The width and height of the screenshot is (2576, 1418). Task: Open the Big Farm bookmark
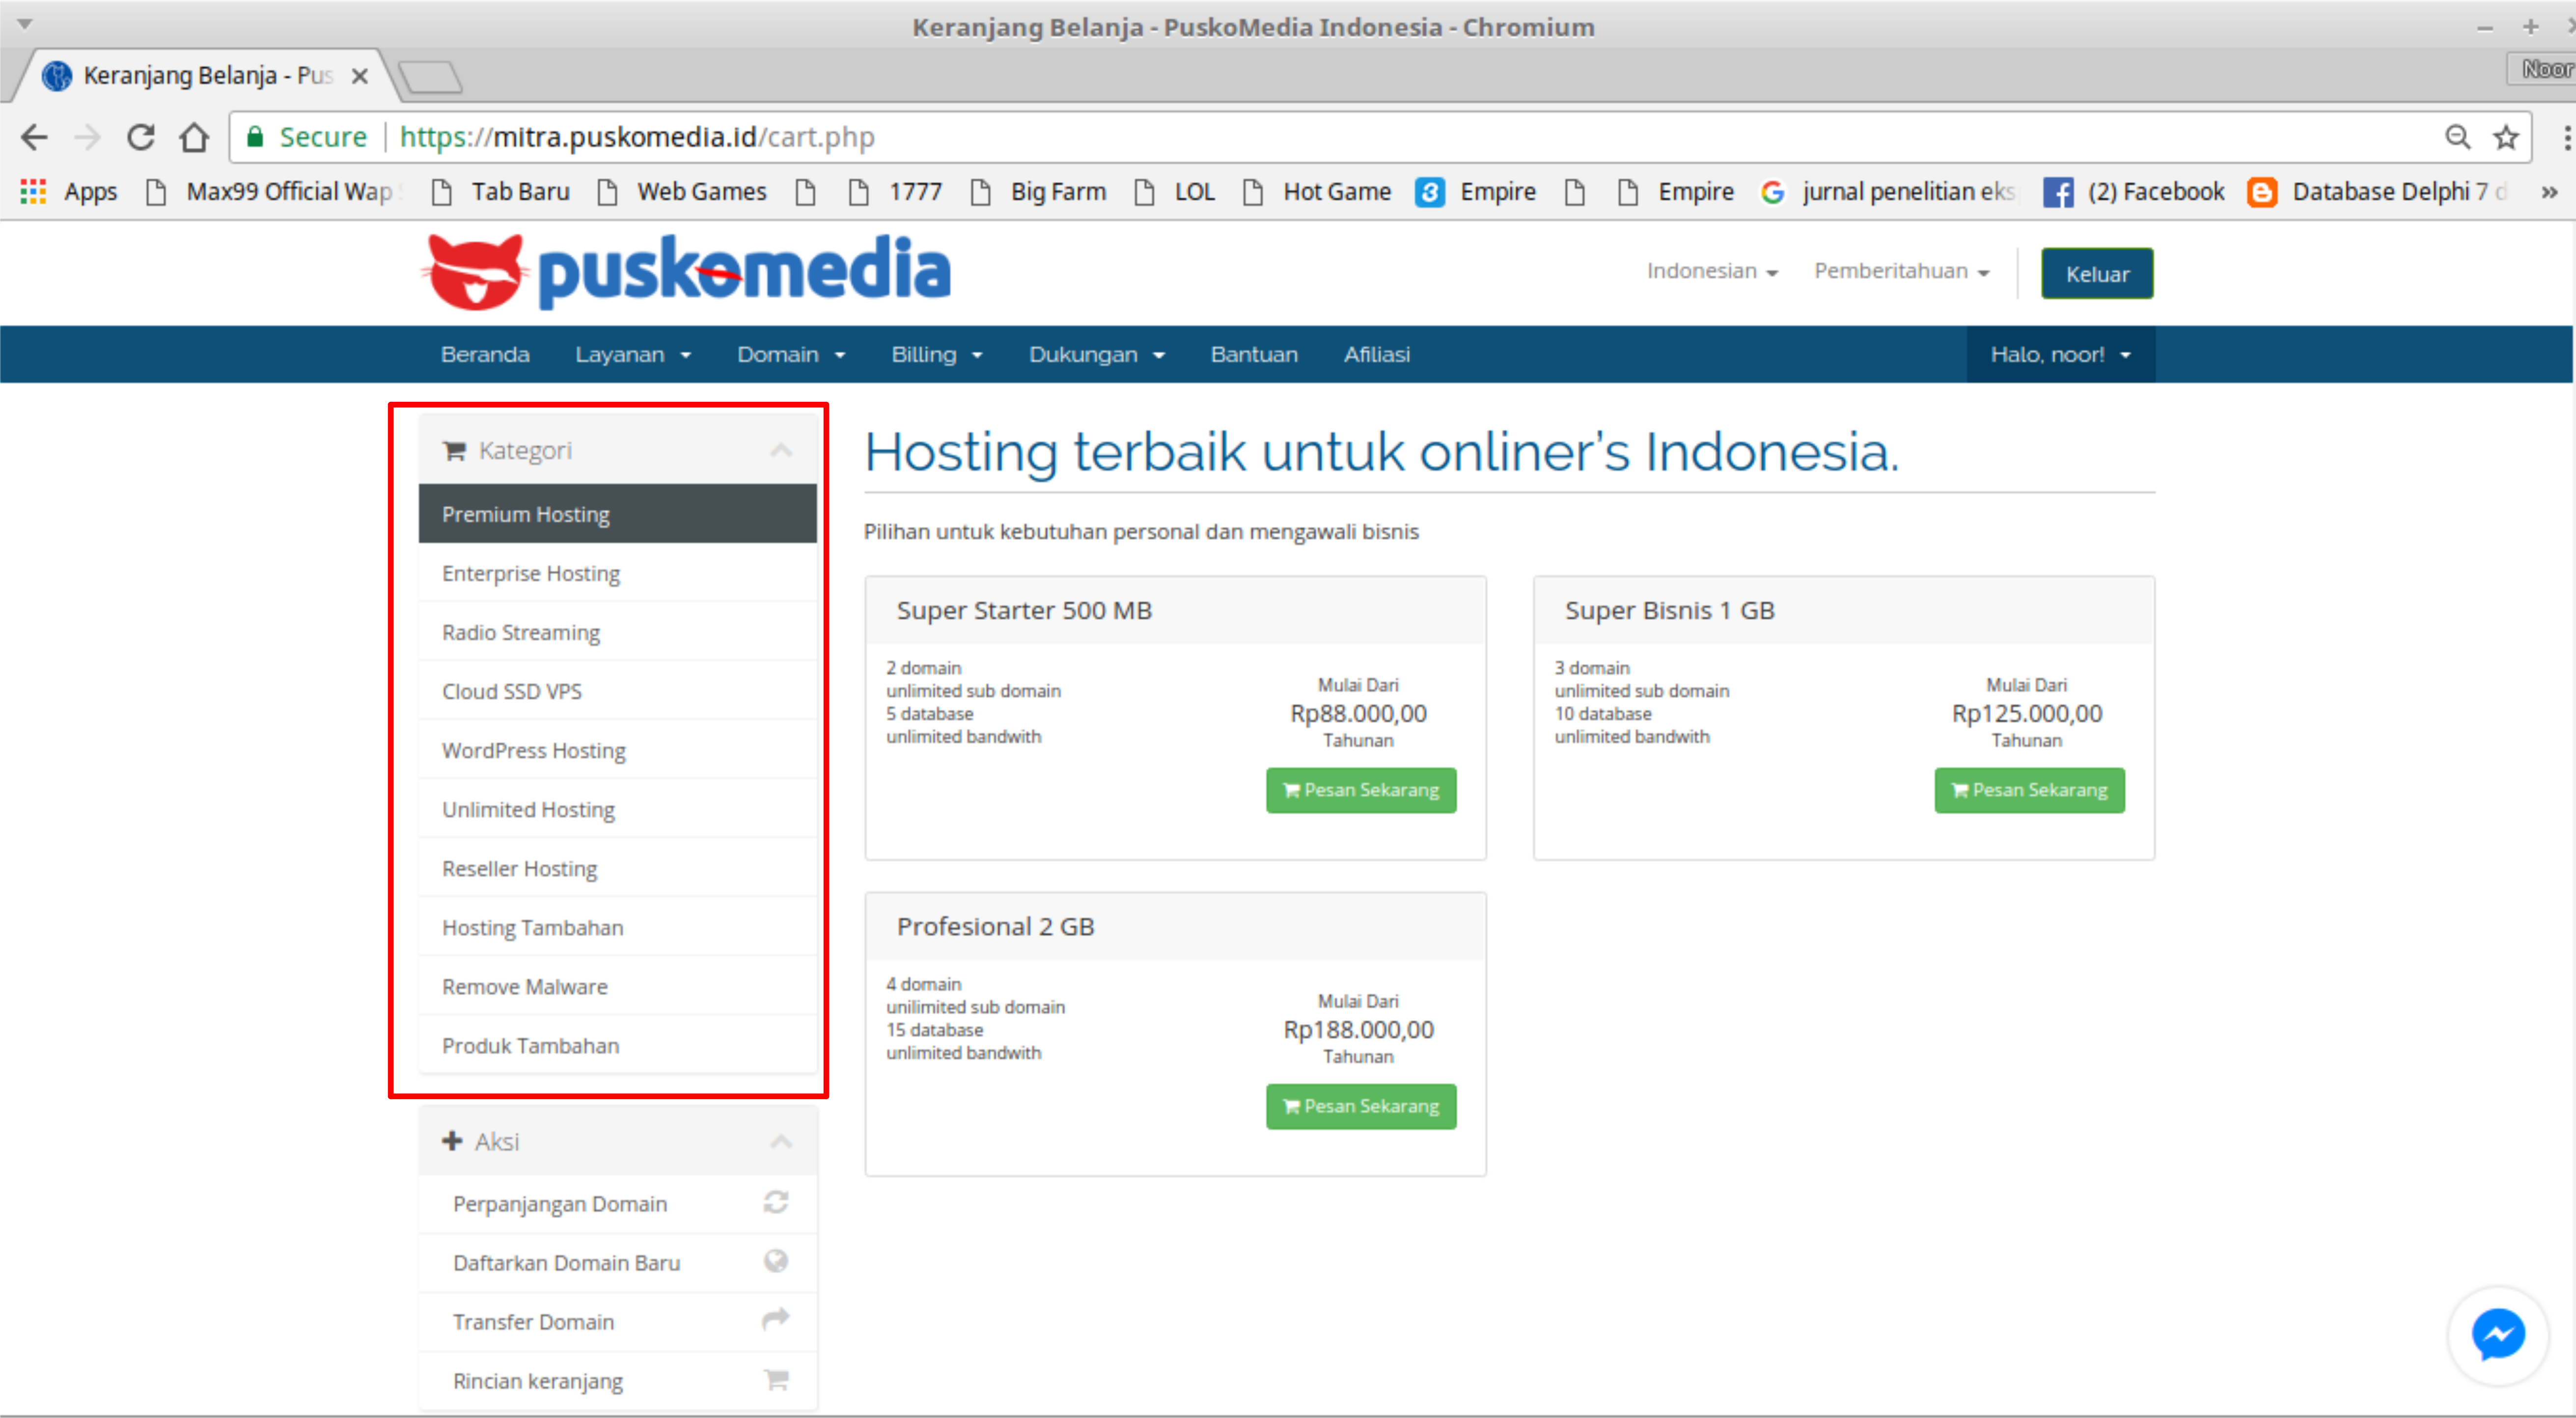(x=1038, y=191)
